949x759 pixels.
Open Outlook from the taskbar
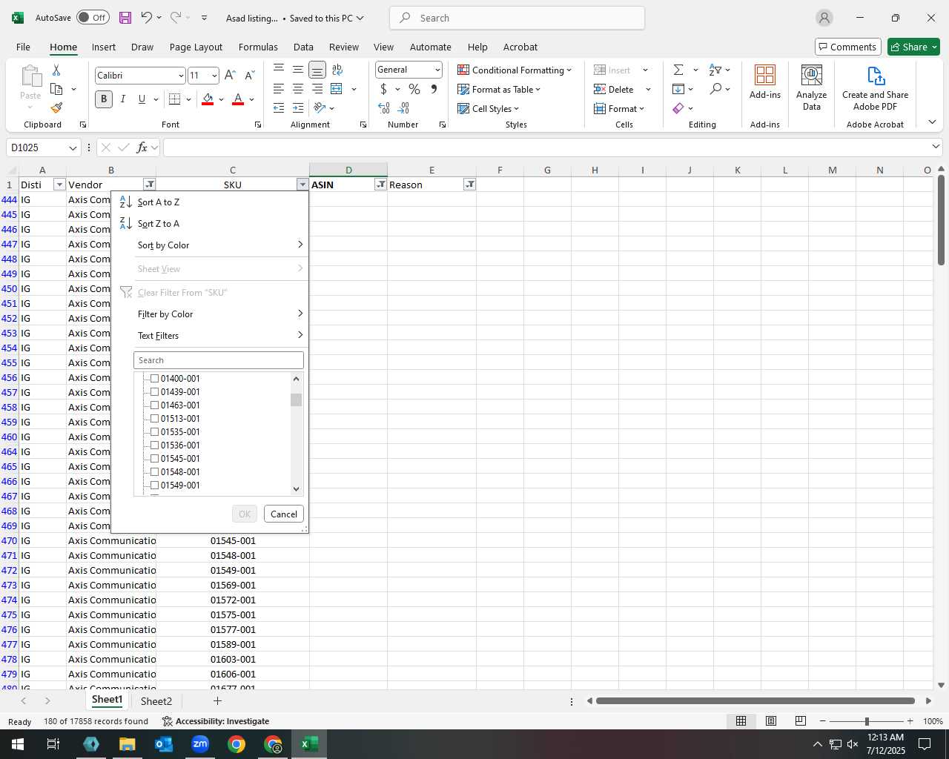[163, 744]
